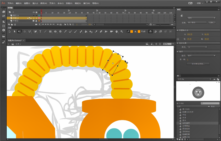Select the Eyedropper tool

pyautogui.click(x=96, y=31)
